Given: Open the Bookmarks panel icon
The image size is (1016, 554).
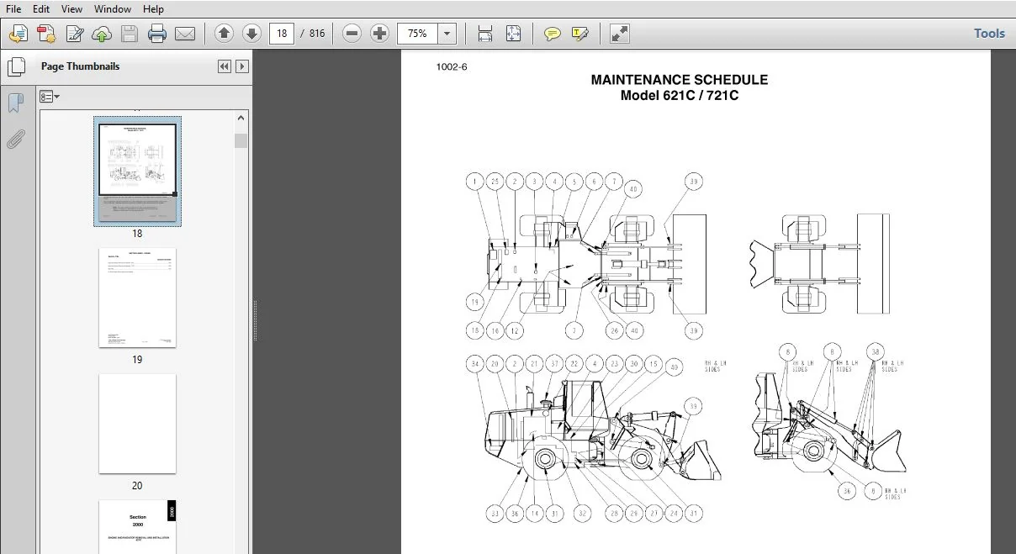Looking at the screenshot, I should pos(15,103).
